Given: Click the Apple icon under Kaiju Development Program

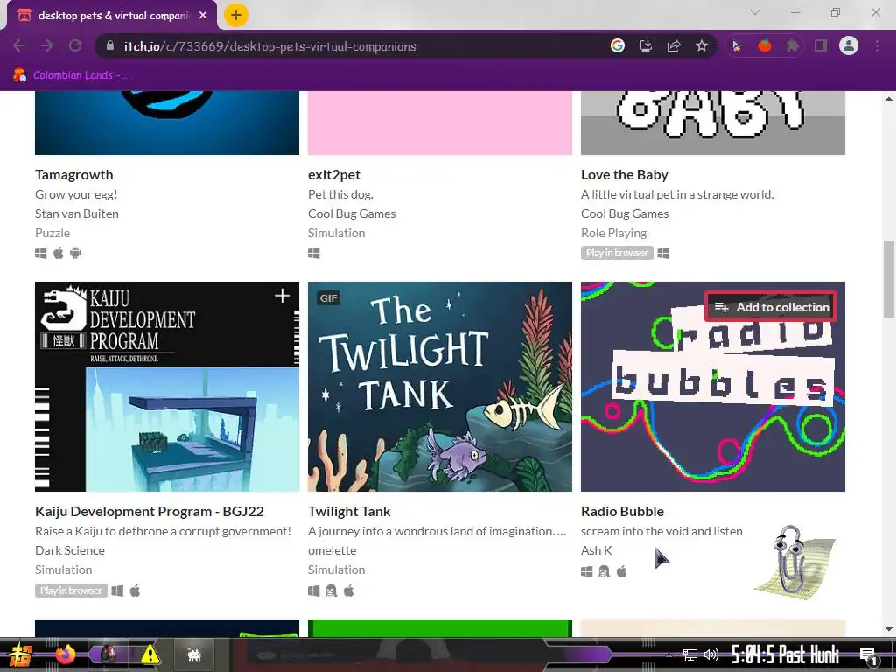Looking at the screenshot, I should click(135, 591).
